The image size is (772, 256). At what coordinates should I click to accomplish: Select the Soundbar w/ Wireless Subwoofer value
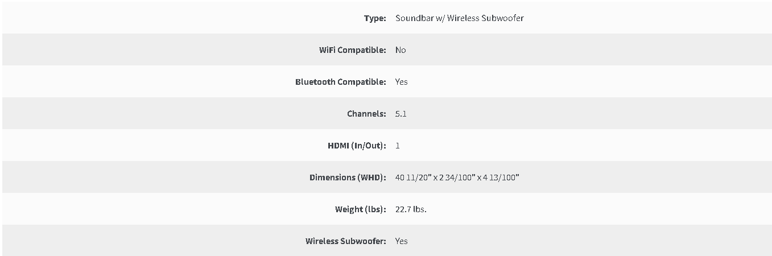click(460, 18)
